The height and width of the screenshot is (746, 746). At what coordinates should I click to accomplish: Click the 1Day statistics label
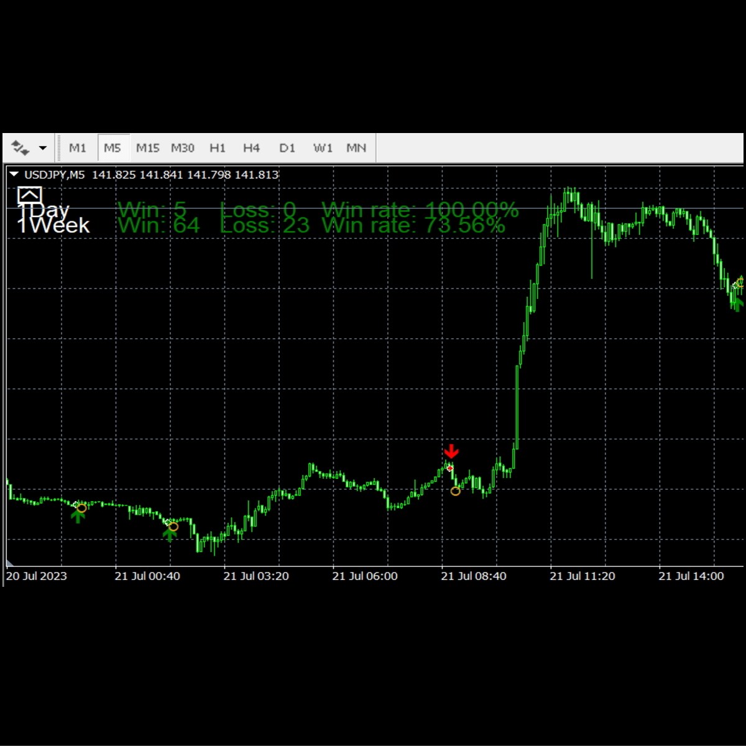tap(44, 210)
